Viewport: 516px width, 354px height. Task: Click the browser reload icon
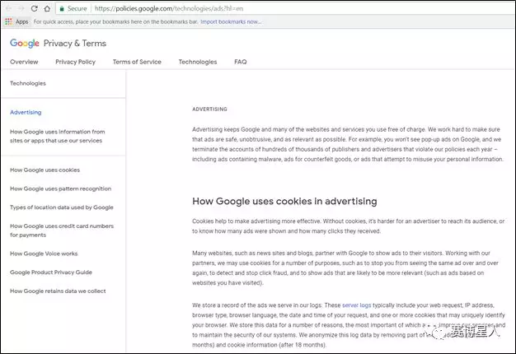point(35,8)
